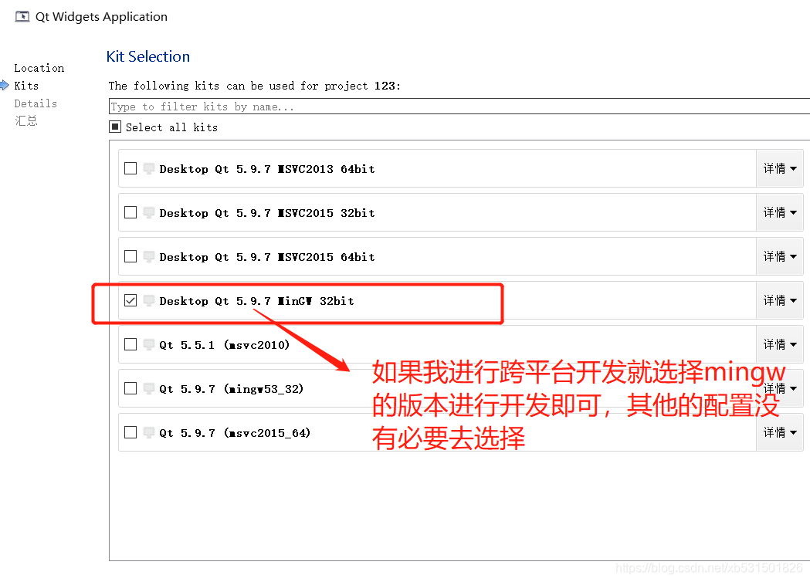Click the Desktop Qt 5.9.7 MSVC2015 64bit label
Image resolution: width=810 pixels, height=582 pixels.
[267, 257]
